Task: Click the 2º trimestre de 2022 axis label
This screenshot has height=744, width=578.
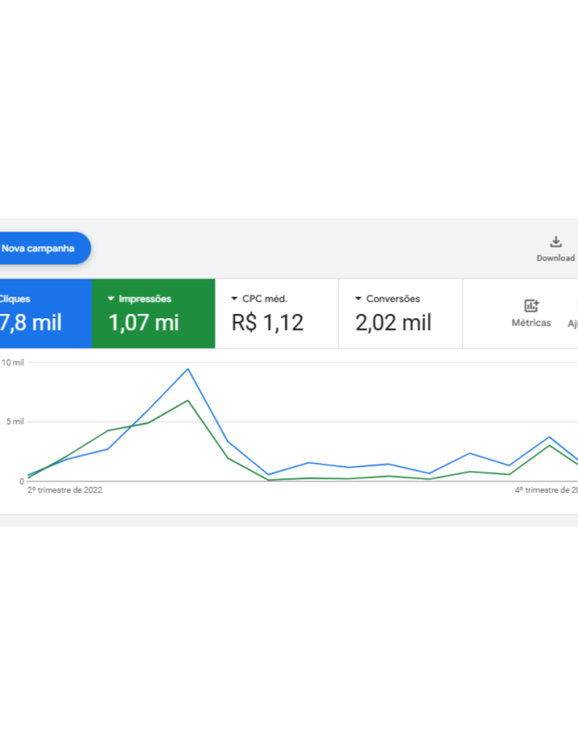Action: [x=64, y=490]
